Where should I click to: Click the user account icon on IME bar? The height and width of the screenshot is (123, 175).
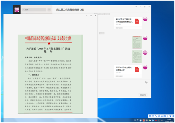click(x=167, y=116)
